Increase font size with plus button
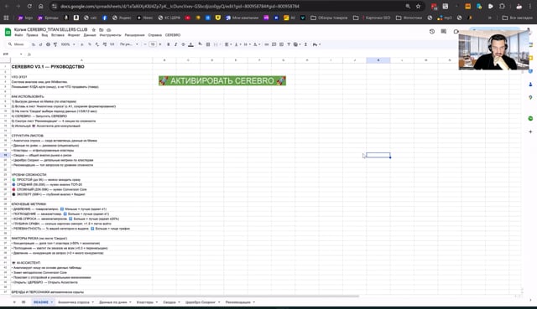The width and height of the screenshot is (537, 309). [160, 44]
